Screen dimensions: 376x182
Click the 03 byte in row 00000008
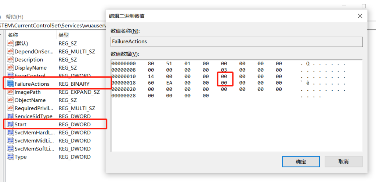224,70
